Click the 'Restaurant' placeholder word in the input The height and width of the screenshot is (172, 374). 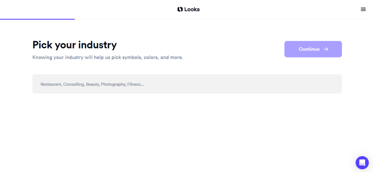pyautogui.click(x=51, y=84)
